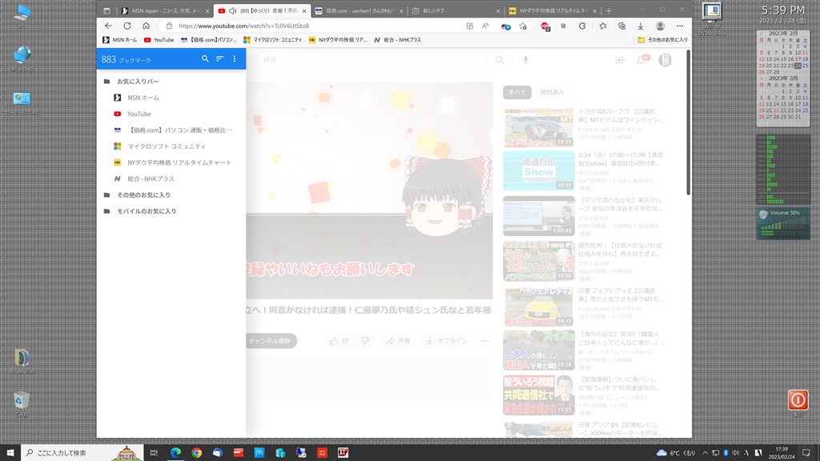Image resolution: width=820 pixels, height=461 pixels.
Task: Add this page to favorites star icon
Action: (523, 26)
